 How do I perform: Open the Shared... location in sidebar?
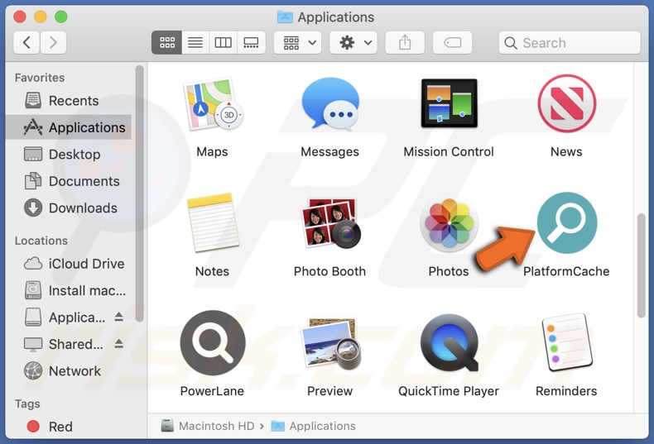coord(64,344)
